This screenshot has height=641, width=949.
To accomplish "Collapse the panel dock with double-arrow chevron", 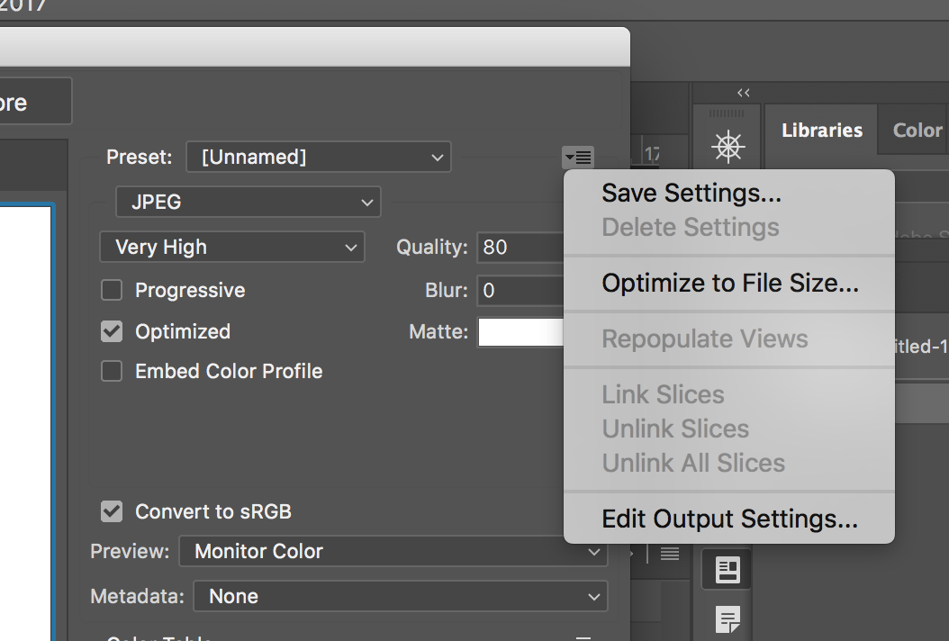I will click(x=743, y=93).
